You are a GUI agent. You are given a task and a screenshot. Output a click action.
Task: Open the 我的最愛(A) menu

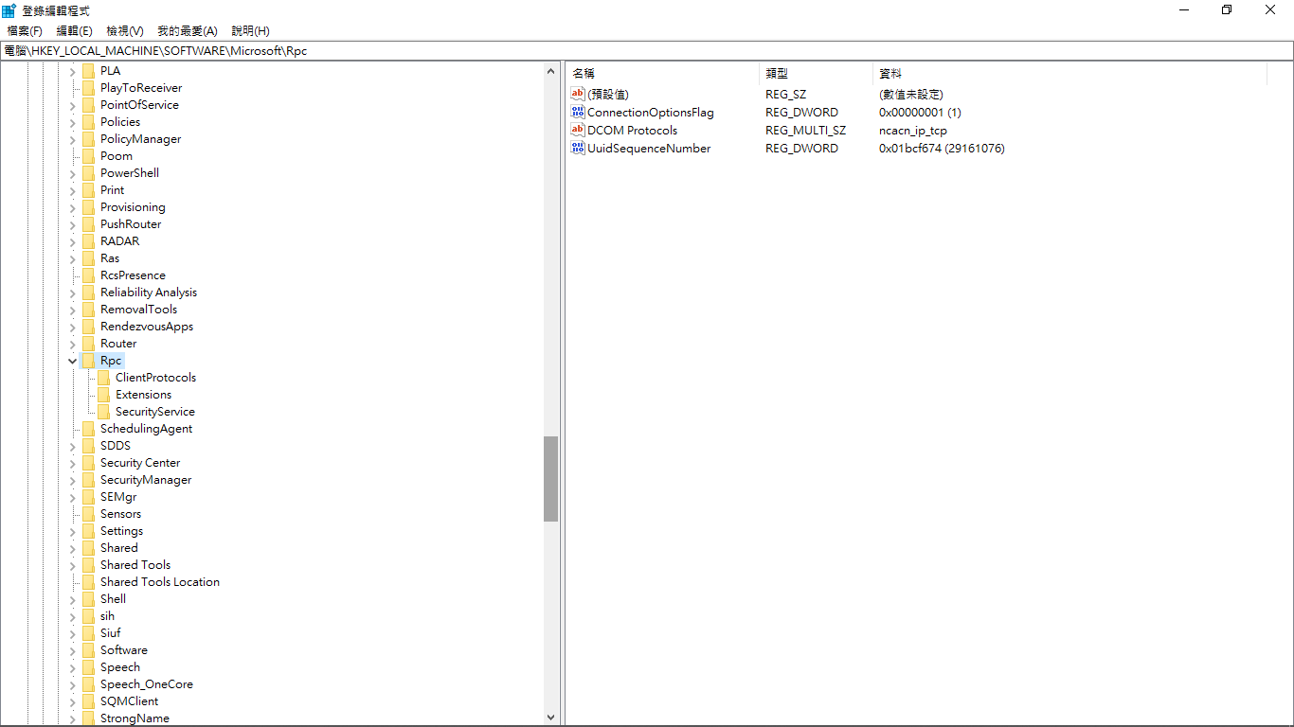[x=188, y=31]
